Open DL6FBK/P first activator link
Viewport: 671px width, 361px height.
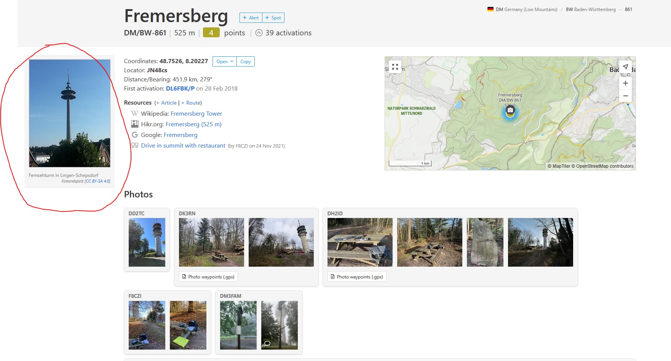coord(180,88)
